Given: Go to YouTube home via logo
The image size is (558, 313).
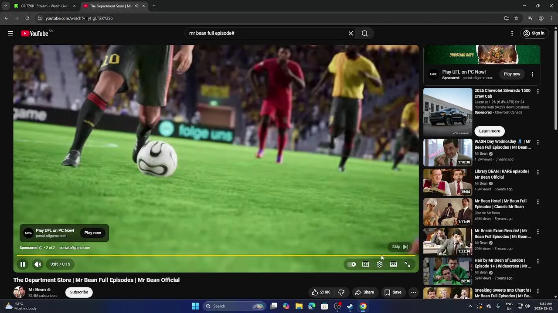Looking at the screenshot, I should (x=34, y=33).
